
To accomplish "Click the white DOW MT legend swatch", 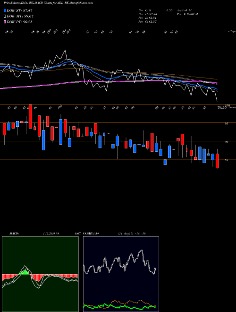I will pyautogui.click(x=5, y=16).
